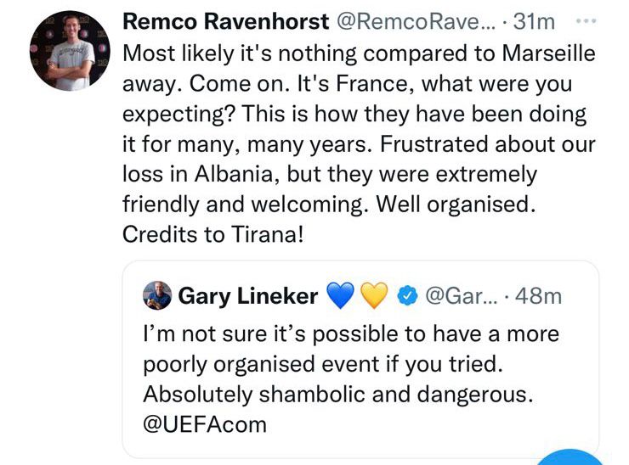Image resolution: width=629 pixels, height=465 pixels.
Task: Click the blue heart emoji
Action: tap(341, 295)
